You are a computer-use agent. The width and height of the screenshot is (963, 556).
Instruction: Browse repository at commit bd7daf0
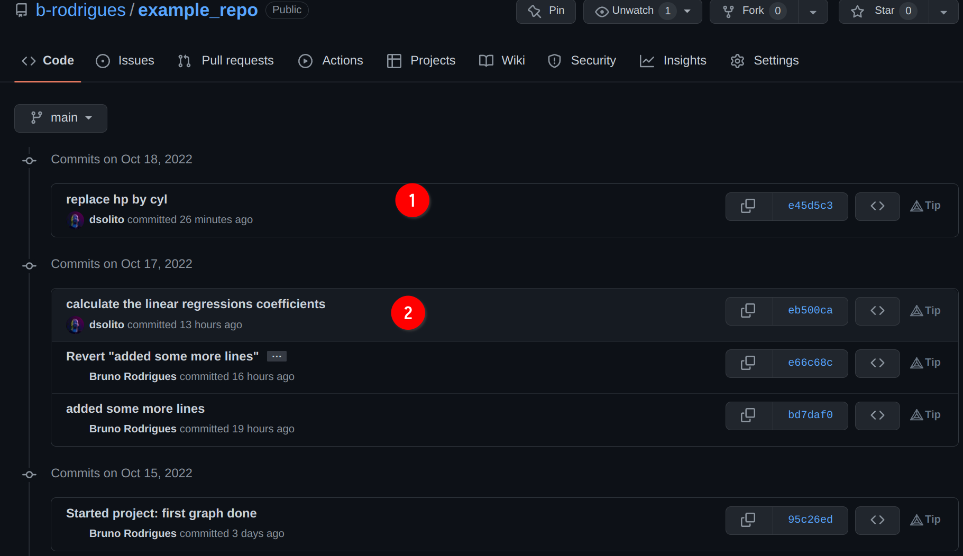[877, 415]
